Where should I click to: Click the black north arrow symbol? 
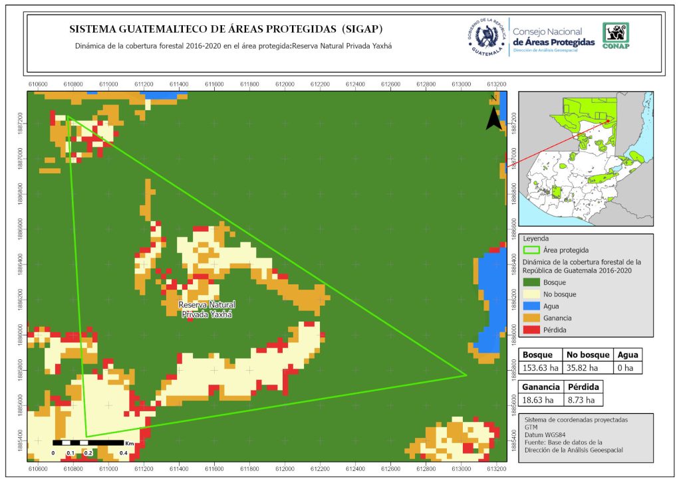click(x=493, y=116)
